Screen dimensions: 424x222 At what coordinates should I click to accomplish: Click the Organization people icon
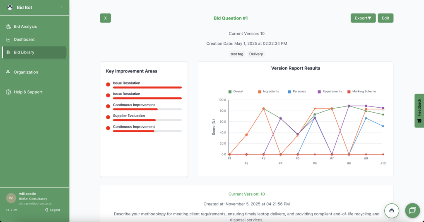point(8,72)
